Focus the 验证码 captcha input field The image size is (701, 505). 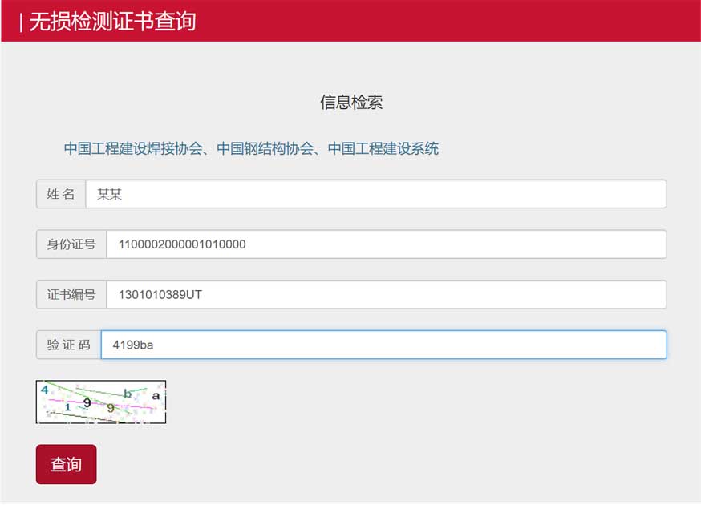pyautogui.click(x=383, y=345)
